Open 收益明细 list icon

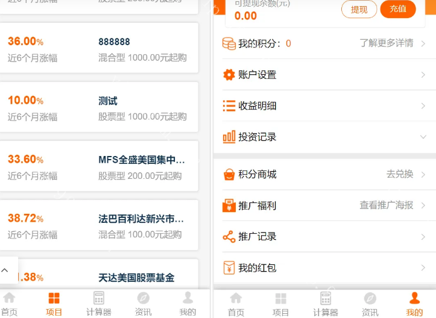(229, 106)
